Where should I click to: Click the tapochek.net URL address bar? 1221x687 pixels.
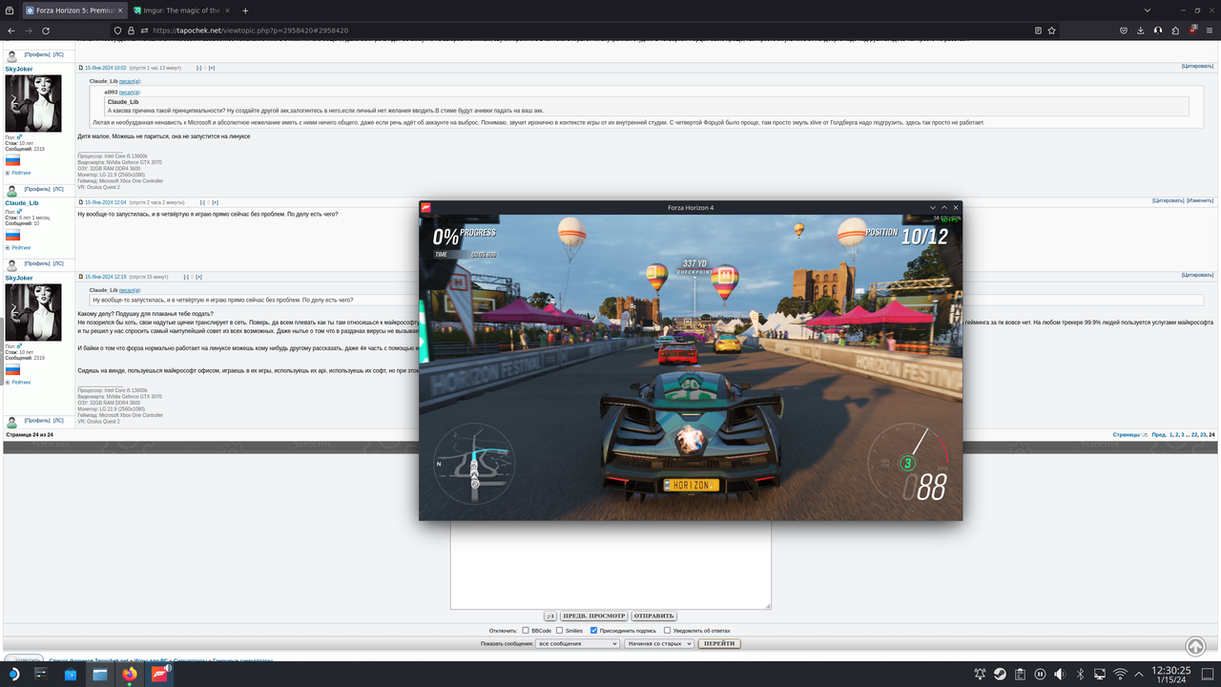572,31
